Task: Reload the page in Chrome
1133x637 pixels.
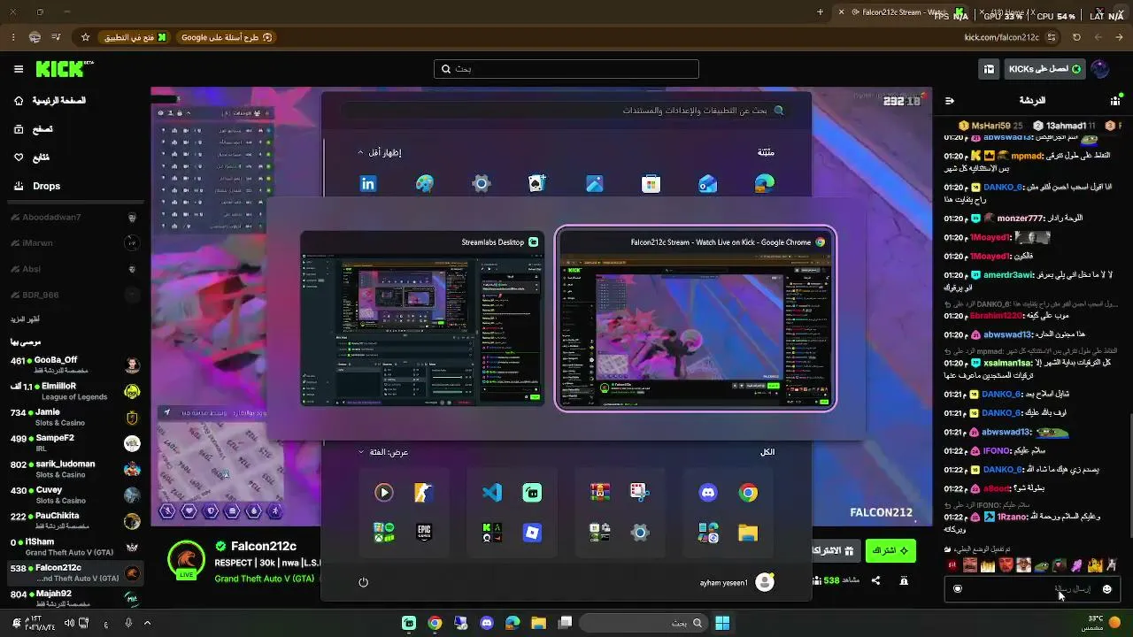Action: [x=1076, y=37]
